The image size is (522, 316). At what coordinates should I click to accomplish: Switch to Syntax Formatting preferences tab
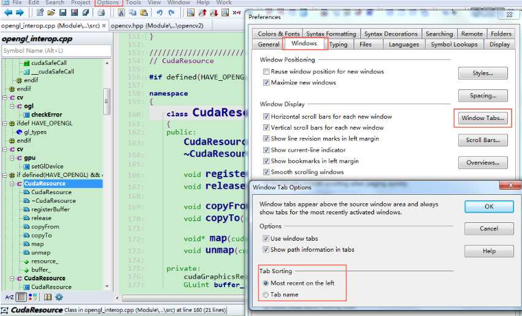click(331, 34)
